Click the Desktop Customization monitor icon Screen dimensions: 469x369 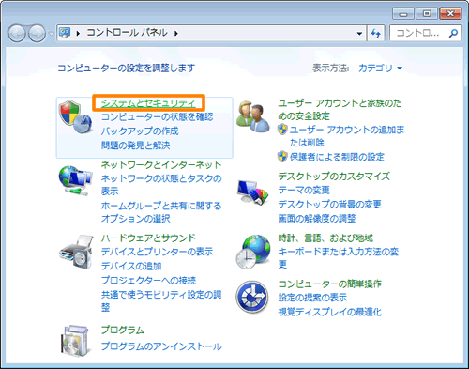pos(253,192)
